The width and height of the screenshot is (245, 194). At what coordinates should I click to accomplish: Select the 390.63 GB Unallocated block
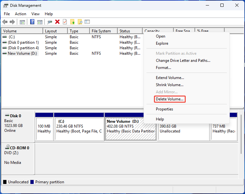tap(184, 132)
